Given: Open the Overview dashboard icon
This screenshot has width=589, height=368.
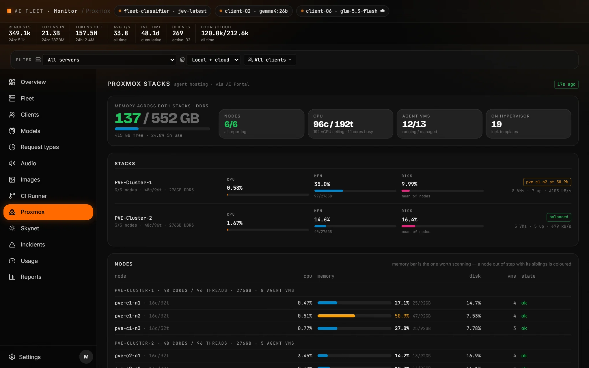Looking at the screenshot, I should coord(12,82).
